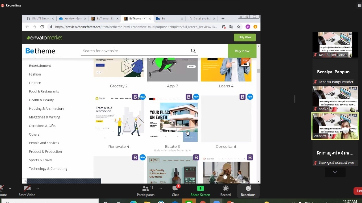Screen dimensions: 362x203
Task: Select Aod Supot Lanon video tile
Action: (x=335, y=45)
